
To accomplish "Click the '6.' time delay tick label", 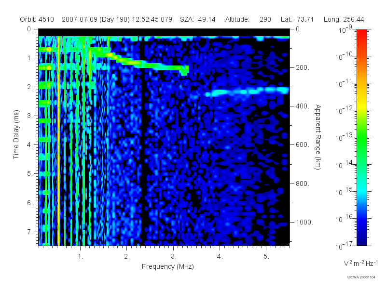I will click(30, 203).
